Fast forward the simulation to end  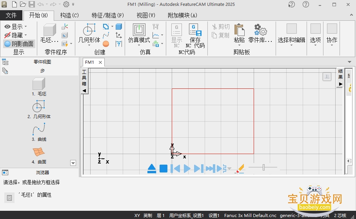[x=211, y=169]
